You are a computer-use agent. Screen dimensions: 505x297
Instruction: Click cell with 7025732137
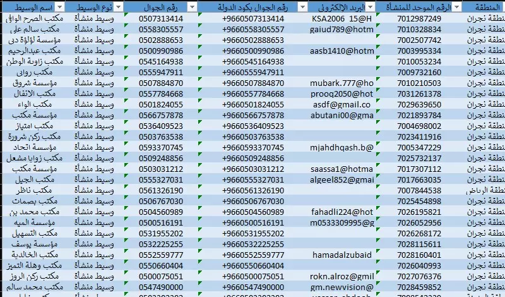419,158
